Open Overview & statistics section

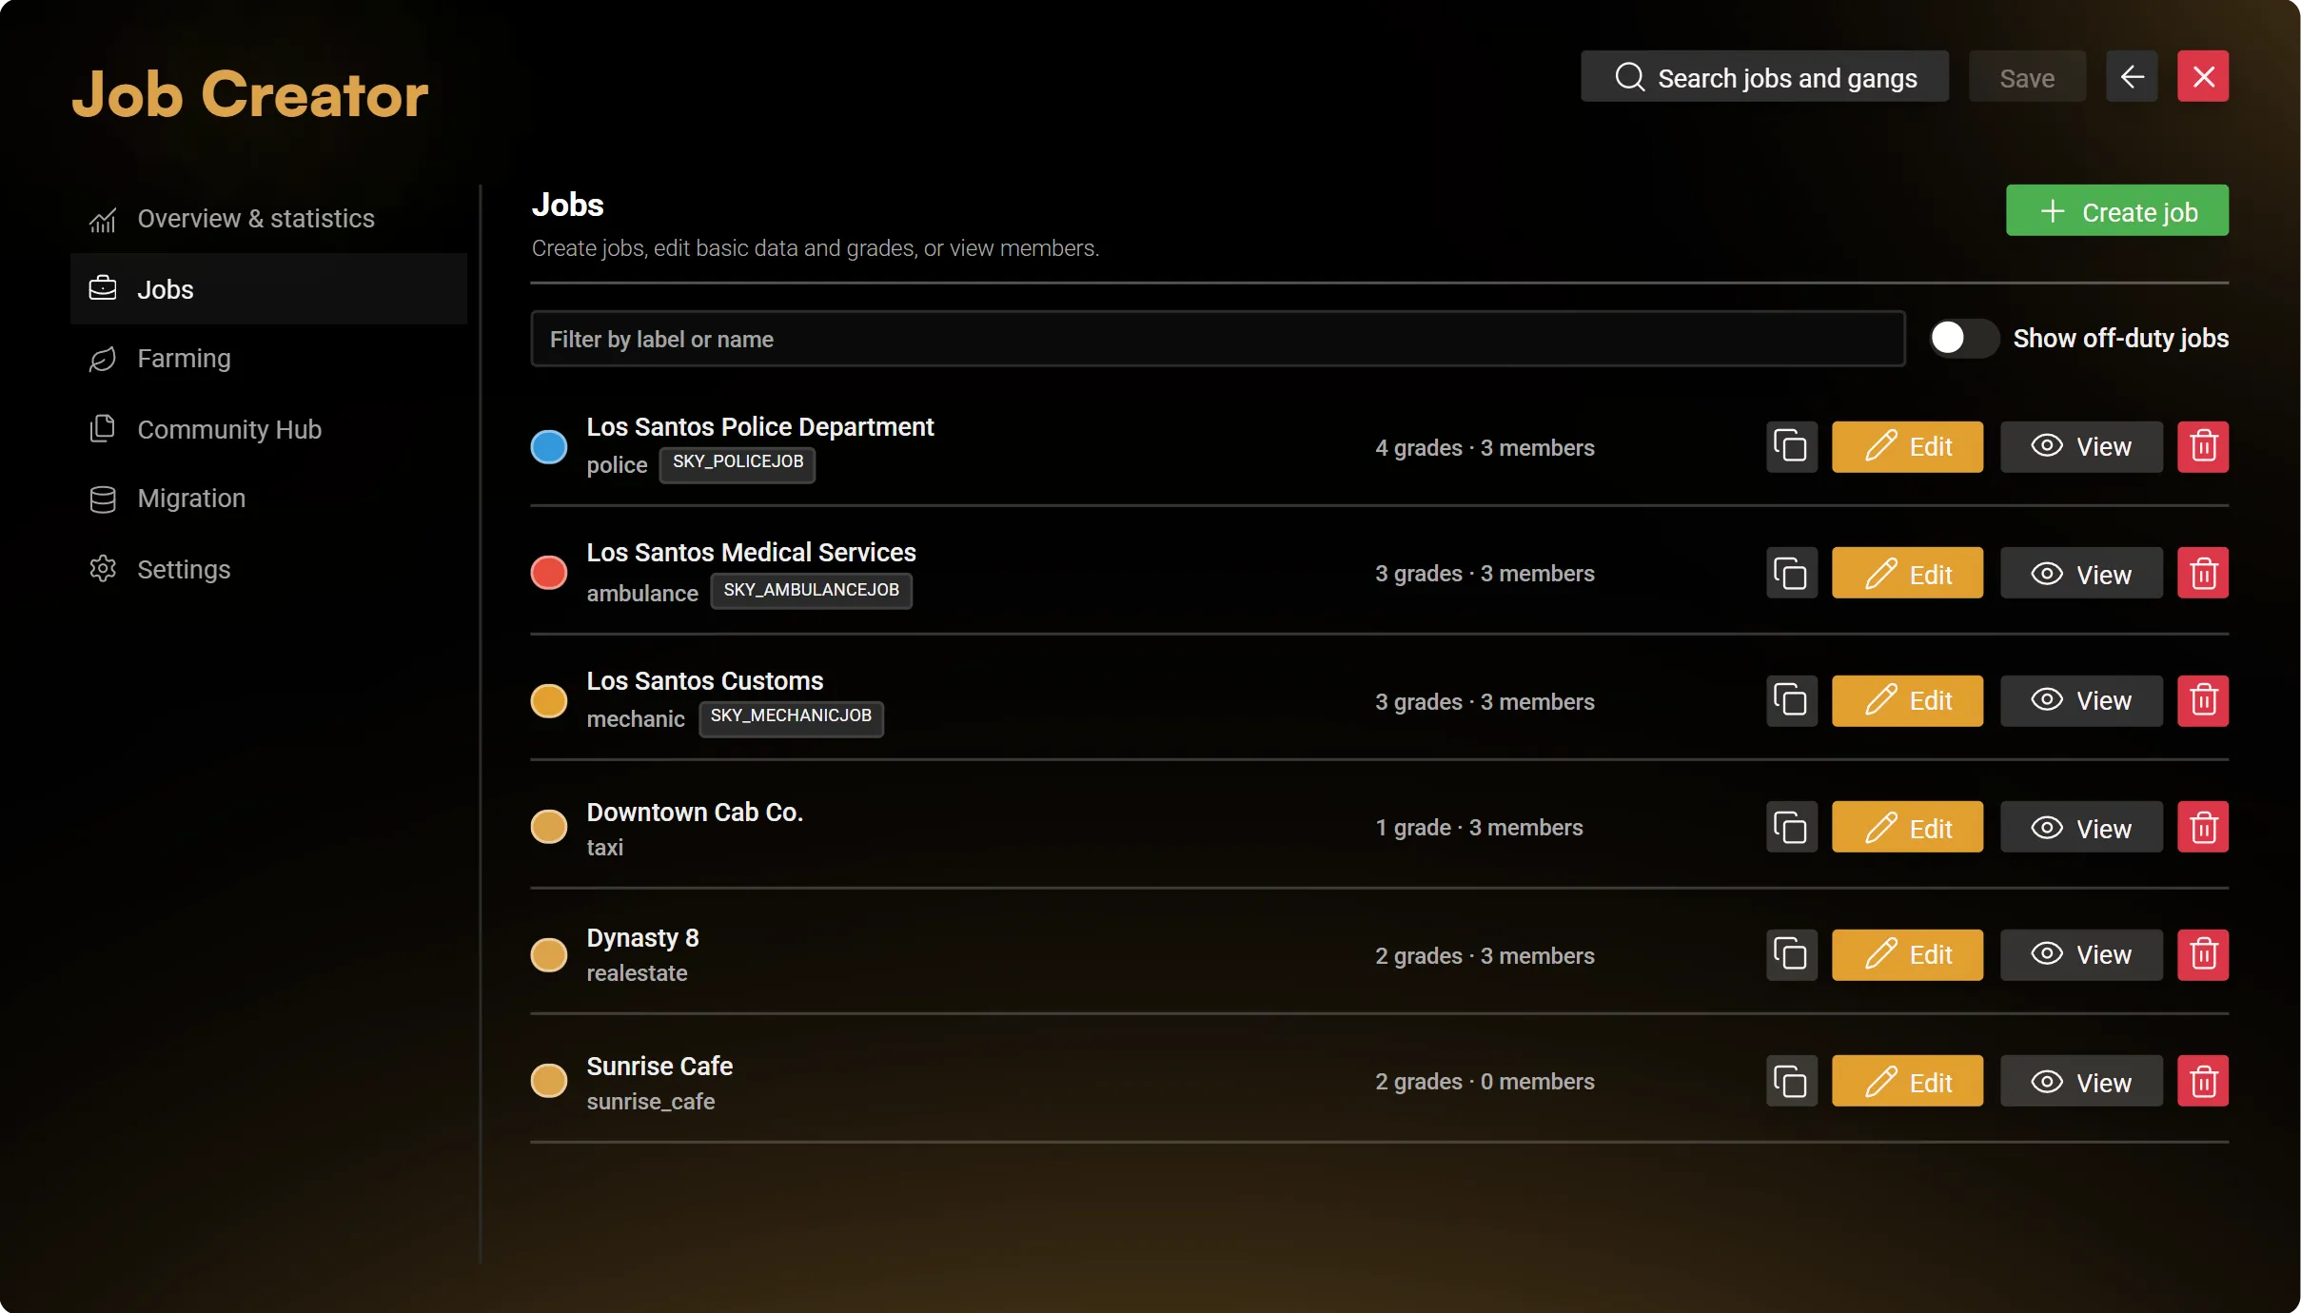pos(268,219)
